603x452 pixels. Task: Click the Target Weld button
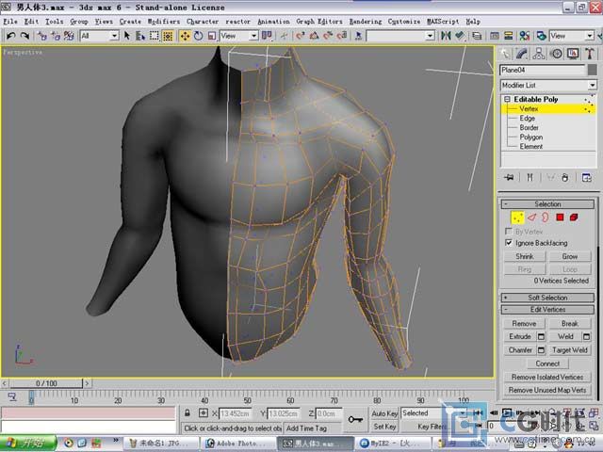tap(570, 350)
